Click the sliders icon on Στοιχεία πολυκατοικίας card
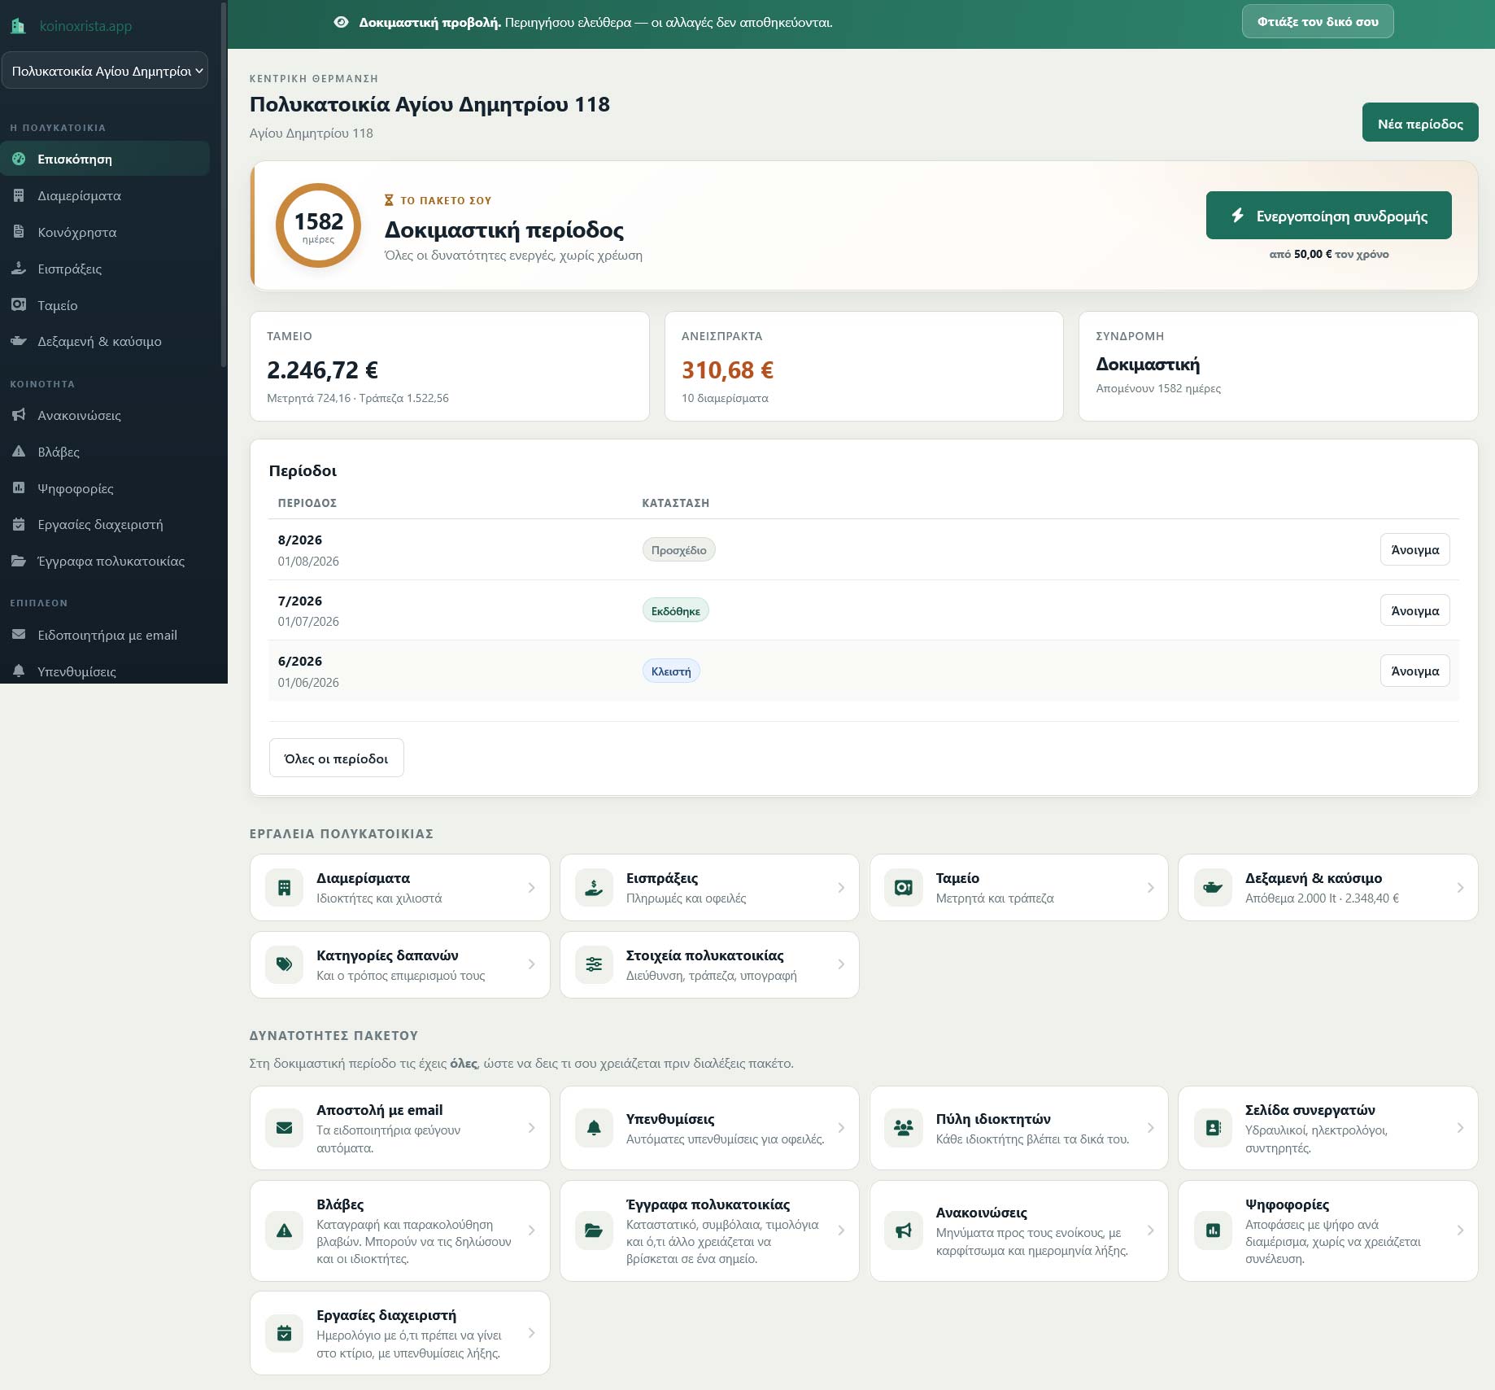The image size is (1495, 1390). [594, 964]
